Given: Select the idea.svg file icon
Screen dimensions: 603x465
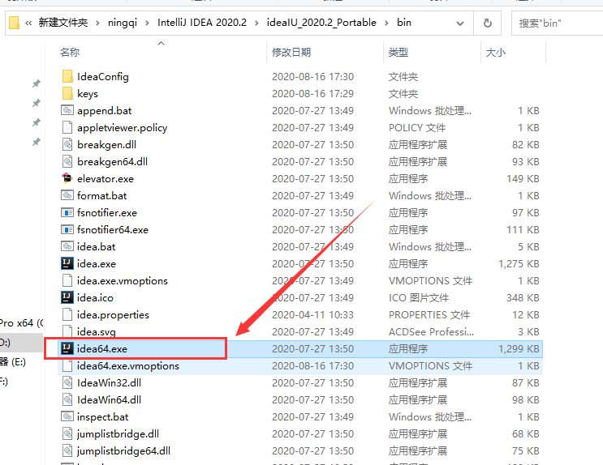Looking at the screenshot, I should [67, 331].
